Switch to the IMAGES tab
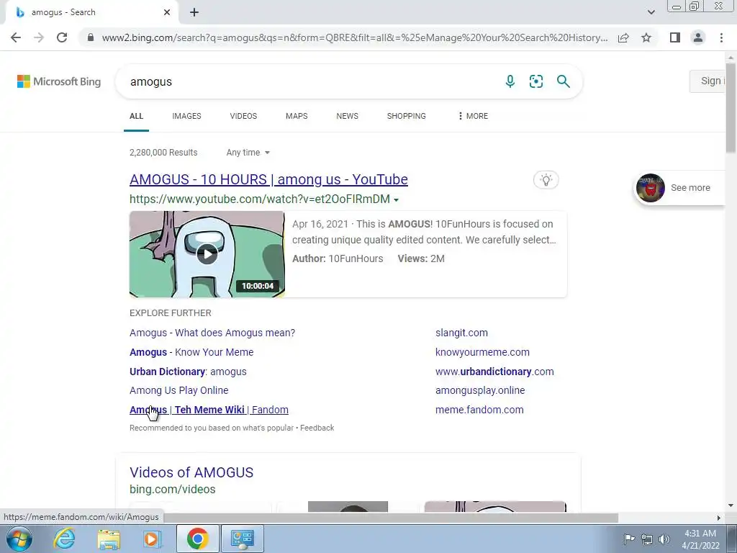The width and height of the screenshot is (737, 553). point(186,116)
